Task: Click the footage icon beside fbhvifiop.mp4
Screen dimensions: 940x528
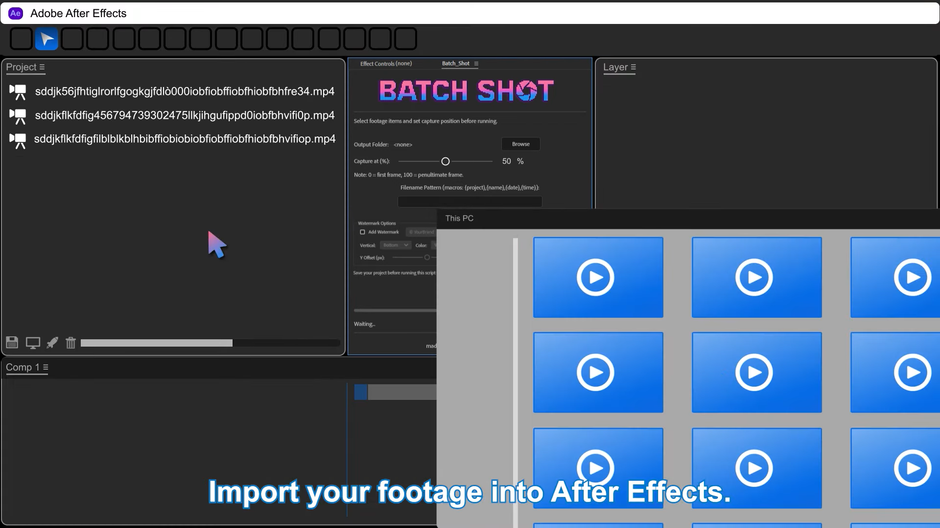Action: (x=18, y=140)
